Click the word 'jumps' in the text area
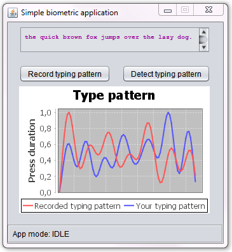 pos(111,37)
